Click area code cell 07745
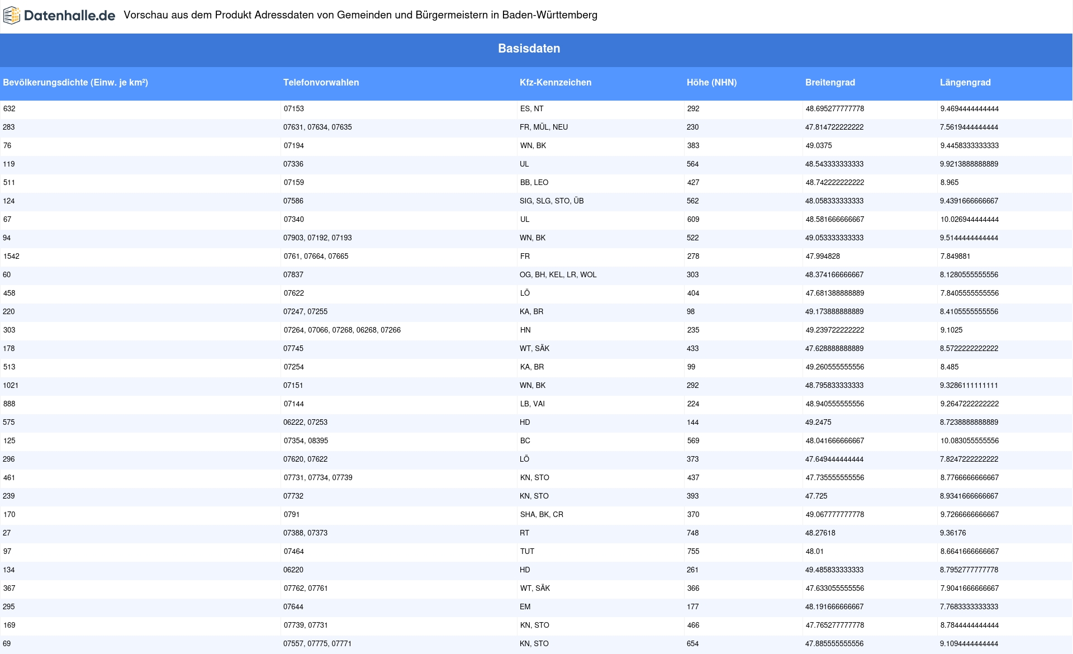The image size is (1073, 654). pos(293,349)
